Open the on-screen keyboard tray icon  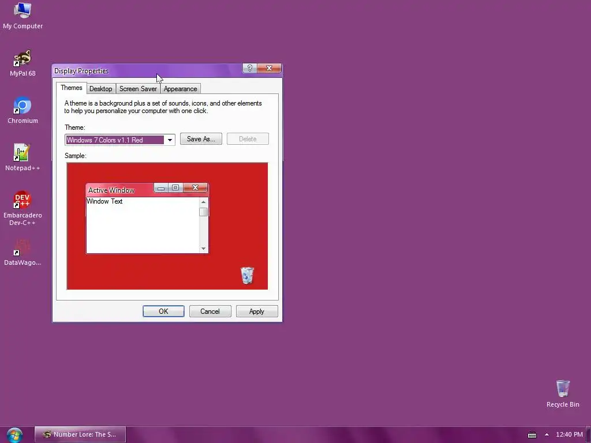point(532,435)
